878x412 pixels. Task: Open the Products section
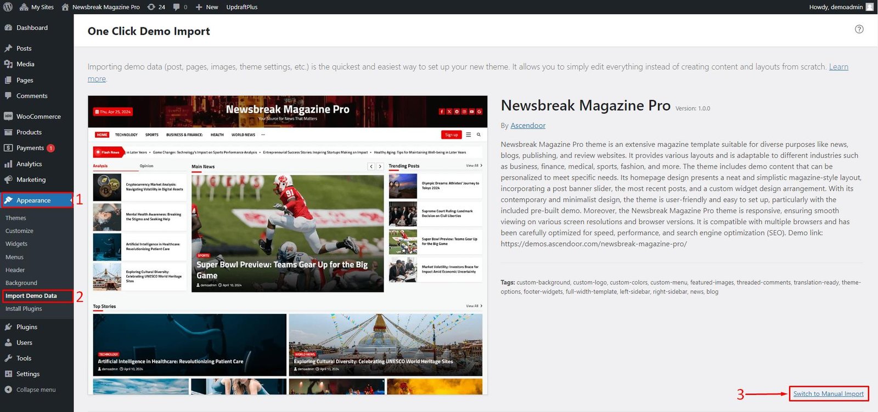coord(29,132)
